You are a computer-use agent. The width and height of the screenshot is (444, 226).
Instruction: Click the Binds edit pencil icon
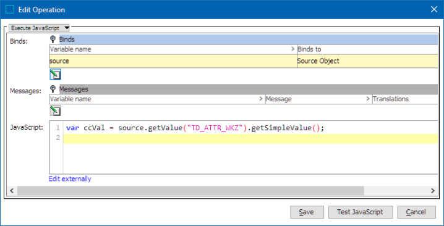pos(55,75)
